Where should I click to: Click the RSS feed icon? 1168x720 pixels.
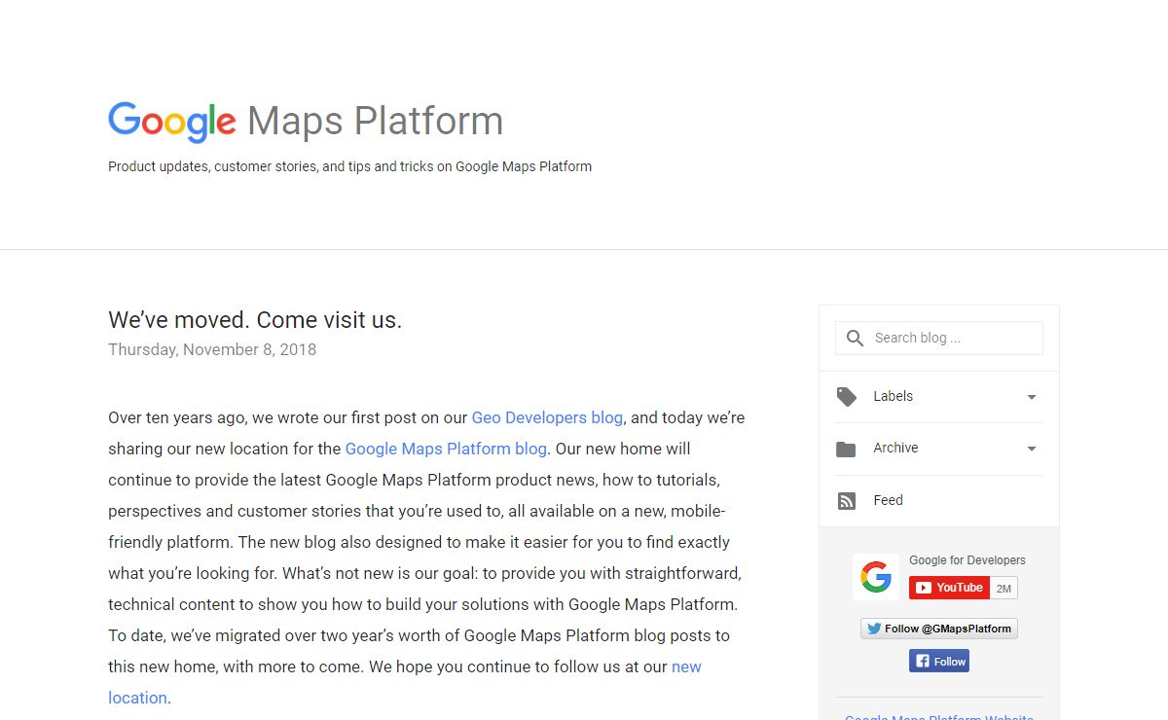pyautogui.click(x=847, y=501)
